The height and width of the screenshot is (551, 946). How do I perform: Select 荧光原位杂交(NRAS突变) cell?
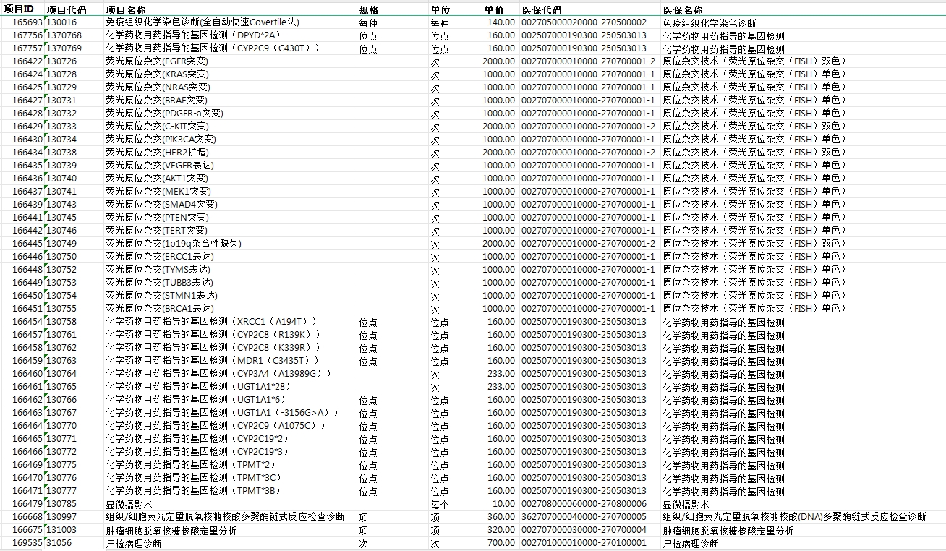click(x=157, y=87)
